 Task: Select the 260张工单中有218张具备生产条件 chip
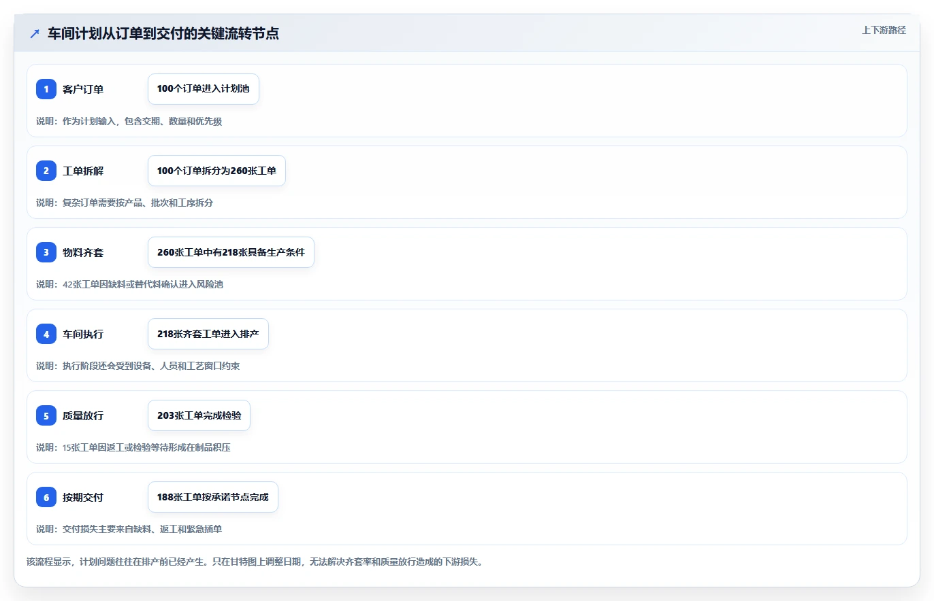pos(231,252)
